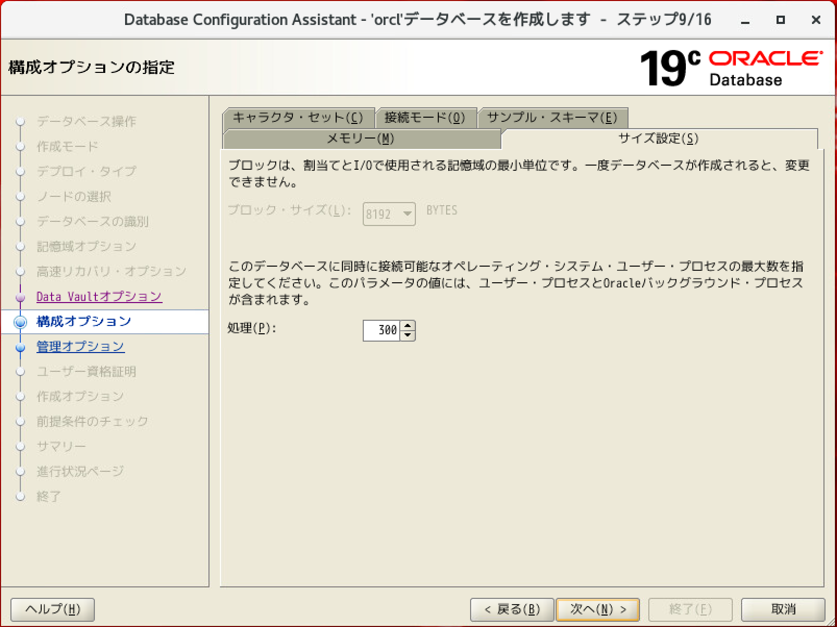This screenshot has height=627, width=837.
Task: Click the サマリー step label
Action: click(x=61, y=446)
